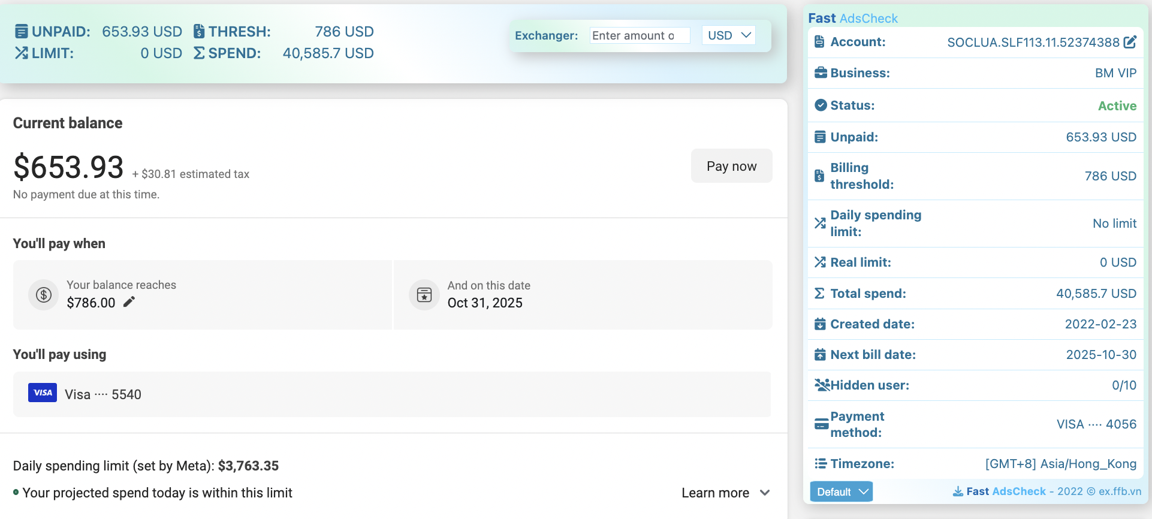Click the Status check-circle icon

pos(821,105)
